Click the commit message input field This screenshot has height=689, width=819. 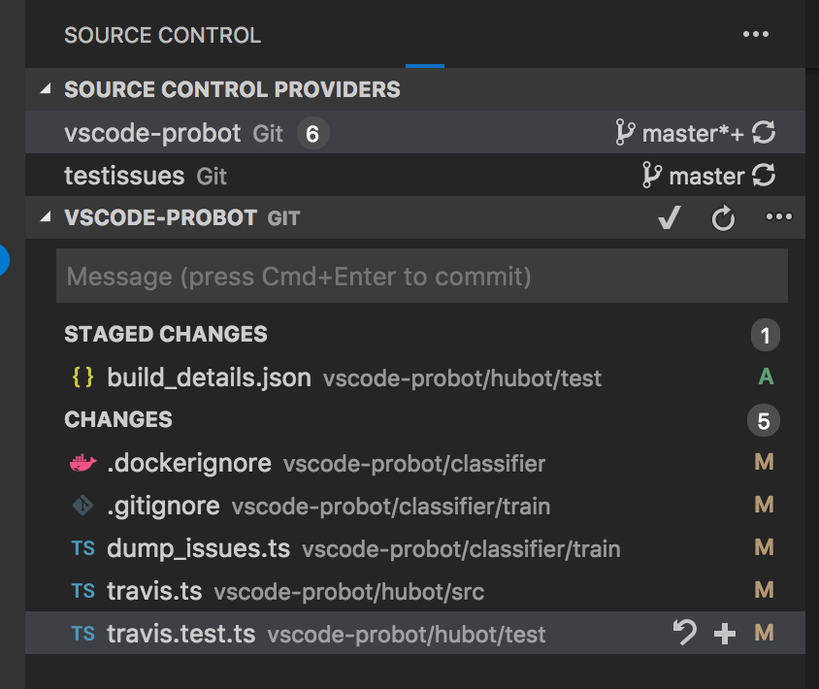[x=422, y=277]
